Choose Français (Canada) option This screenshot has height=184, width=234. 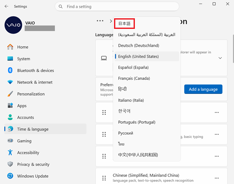[x=147, y=78]
